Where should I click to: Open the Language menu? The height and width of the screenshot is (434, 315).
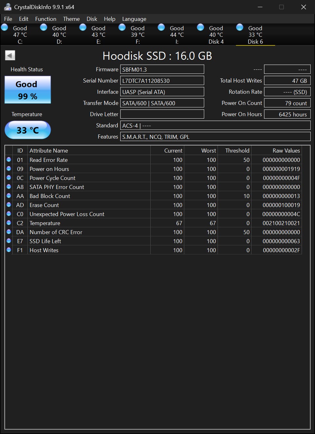134,19
